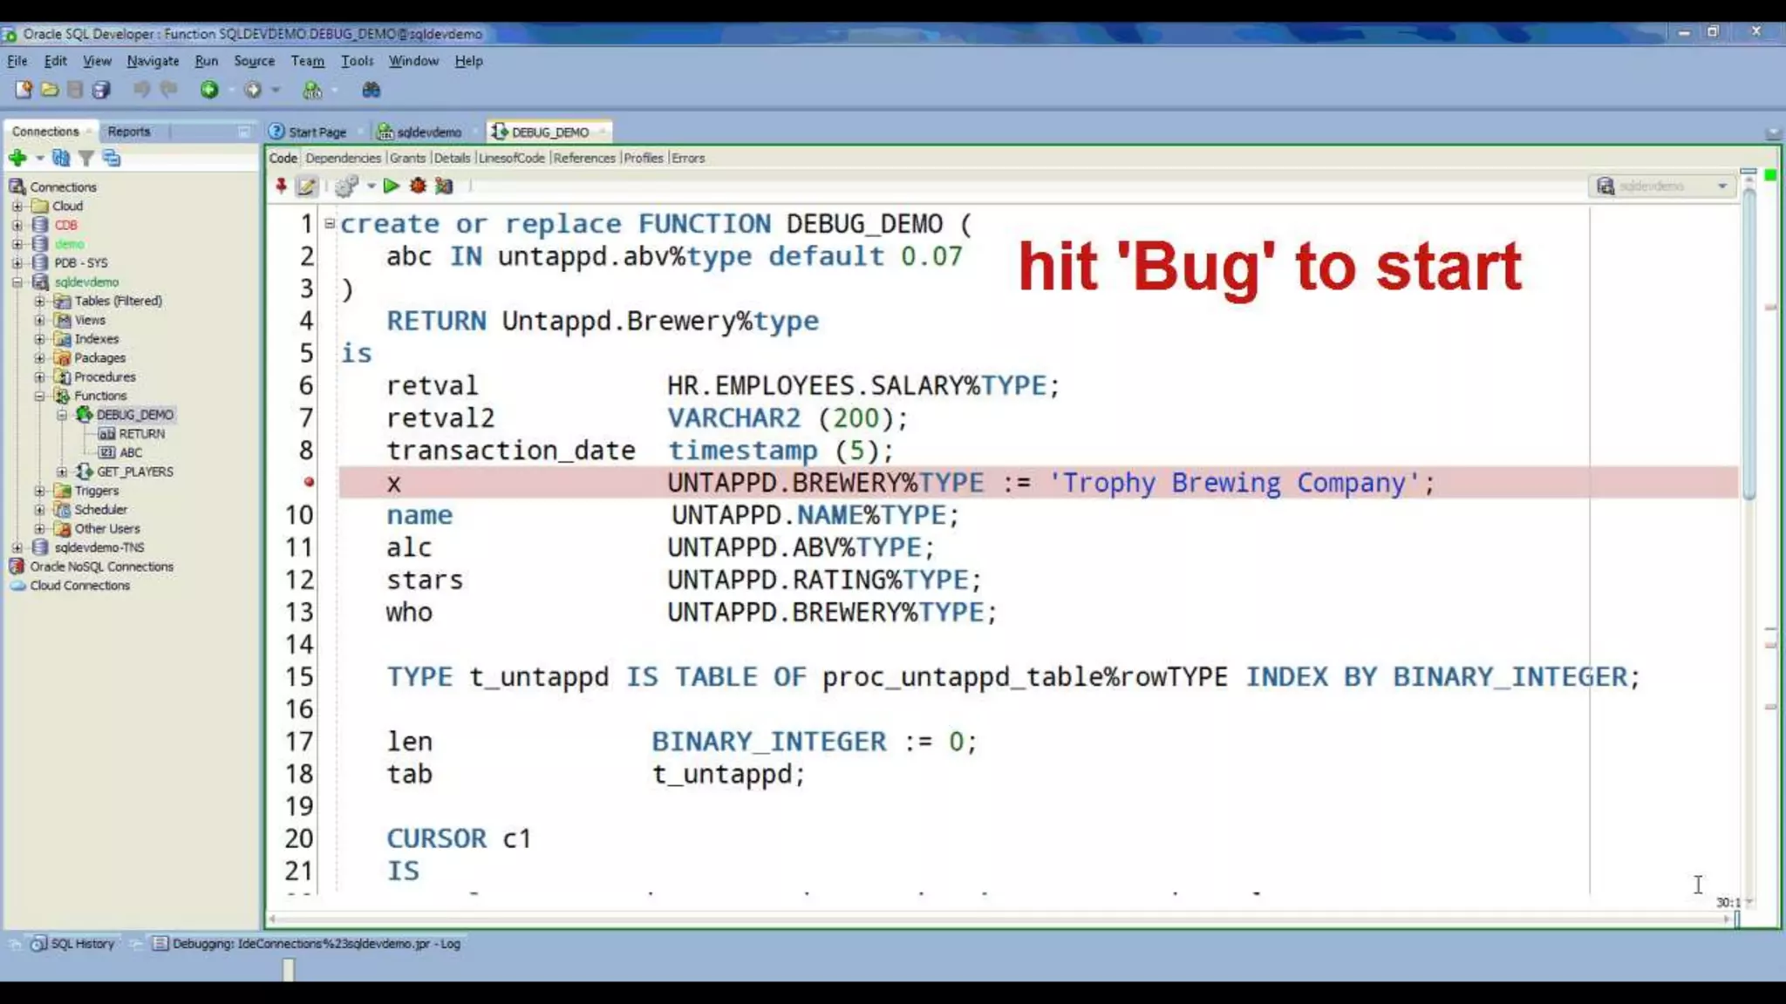
Task: Expand the CDB connection node
Action: click(x=17, y=225)
